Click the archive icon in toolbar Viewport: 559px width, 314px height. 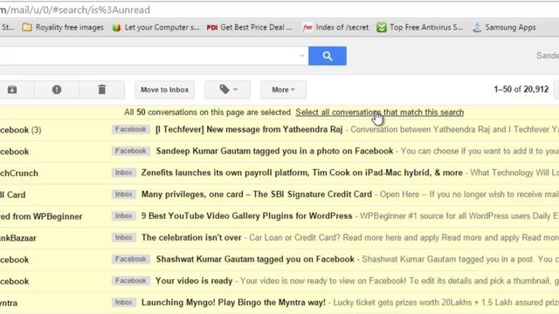pos(12,90)
